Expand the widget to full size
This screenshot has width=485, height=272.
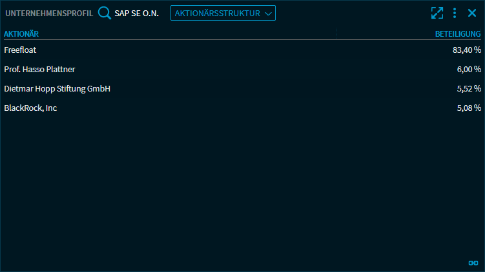tap(437, 13)
